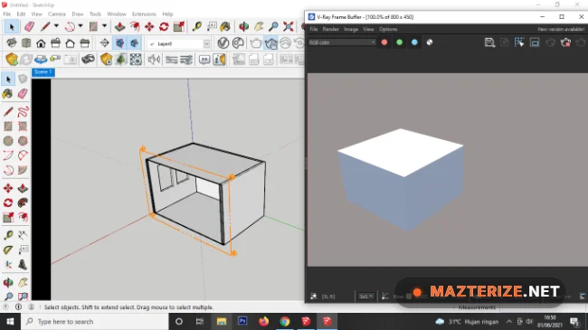Open File Explorer from the taskbar
Screen dimensions: 588x330
[x=222, y=321]
